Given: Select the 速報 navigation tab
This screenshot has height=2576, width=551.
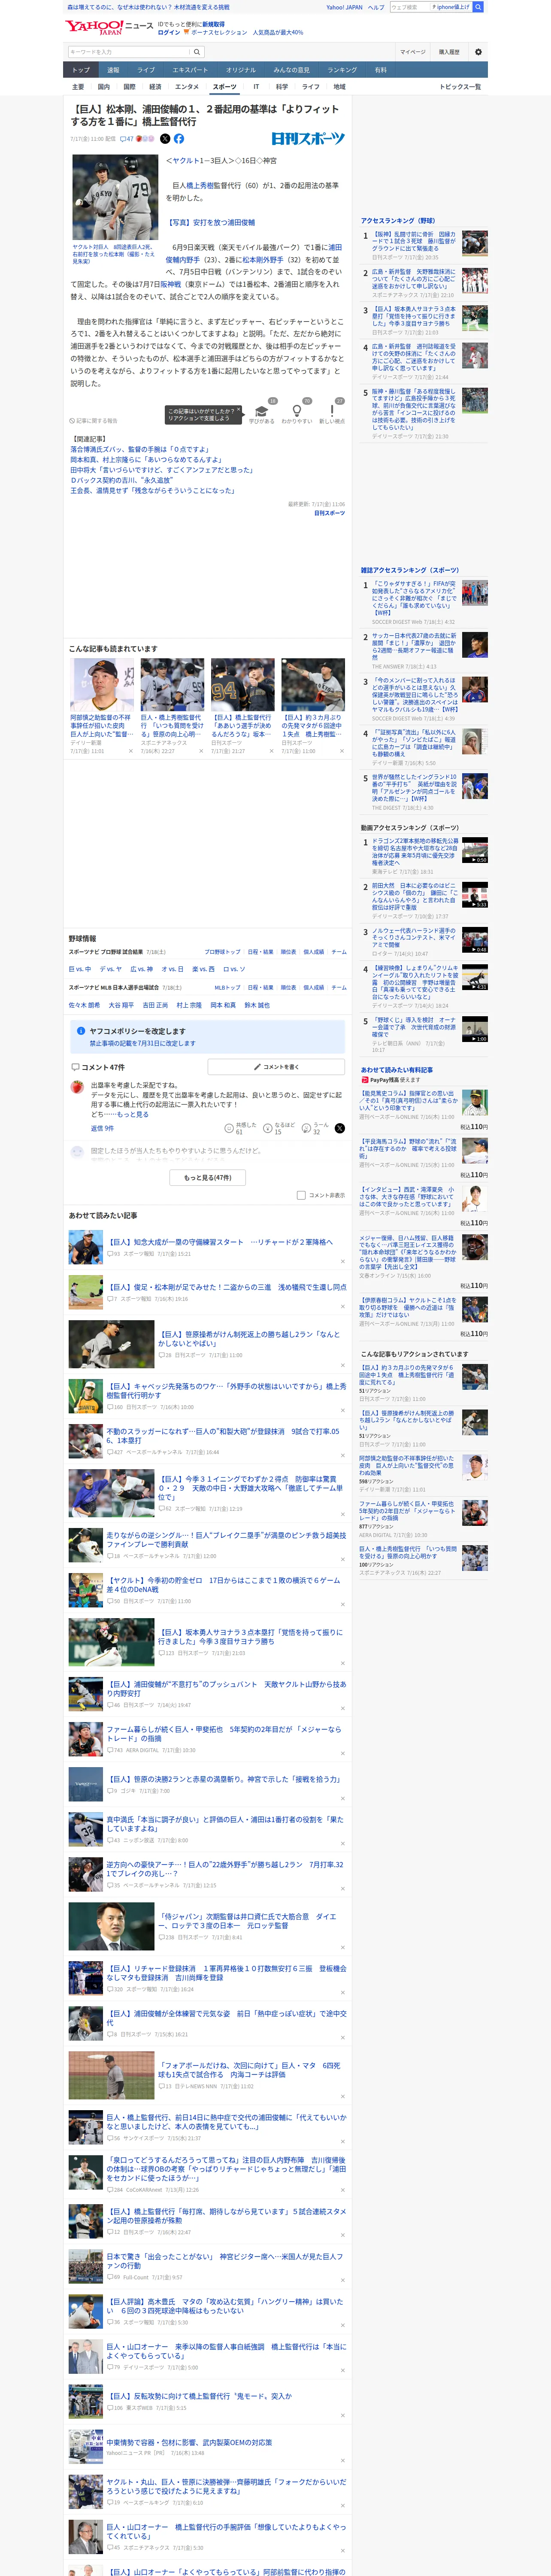Looking at the screenshot, I should coord(113,70).
